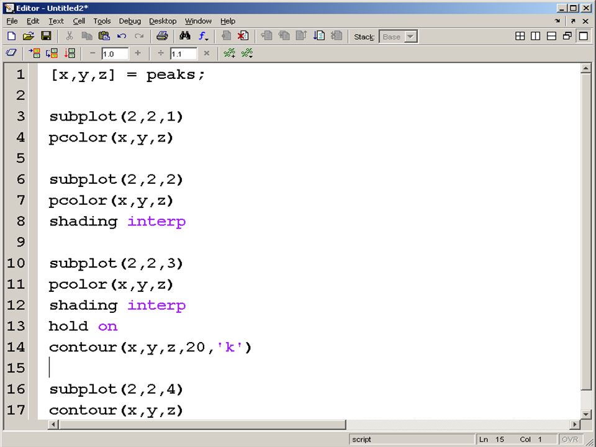Clear all breakpoints with the red X icon
The image size is (596, 447).
(243, 36)
